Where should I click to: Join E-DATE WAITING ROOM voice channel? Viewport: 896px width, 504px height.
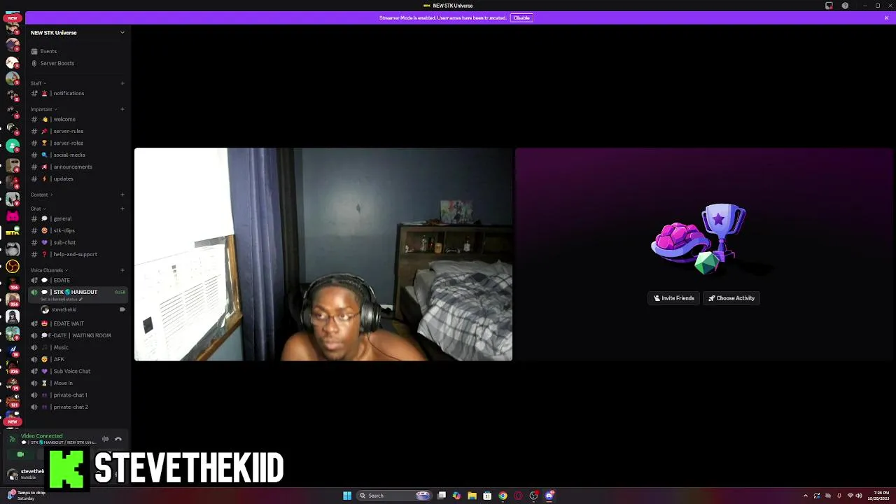(78, 335)
